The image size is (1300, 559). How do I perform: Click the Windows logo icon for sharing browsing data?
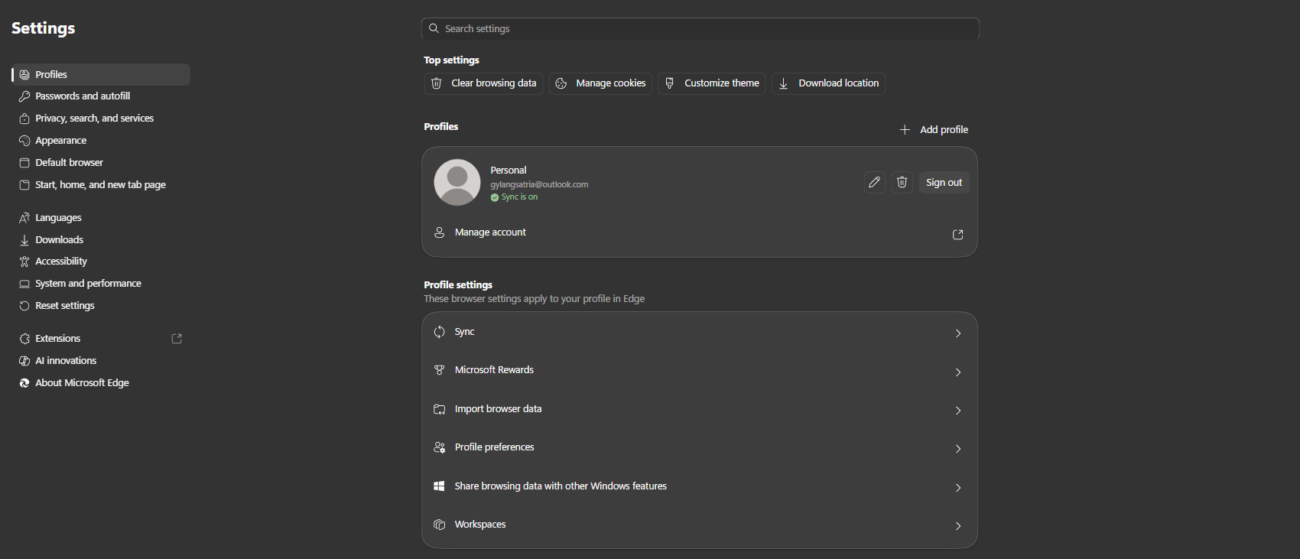tap(439, 486)
